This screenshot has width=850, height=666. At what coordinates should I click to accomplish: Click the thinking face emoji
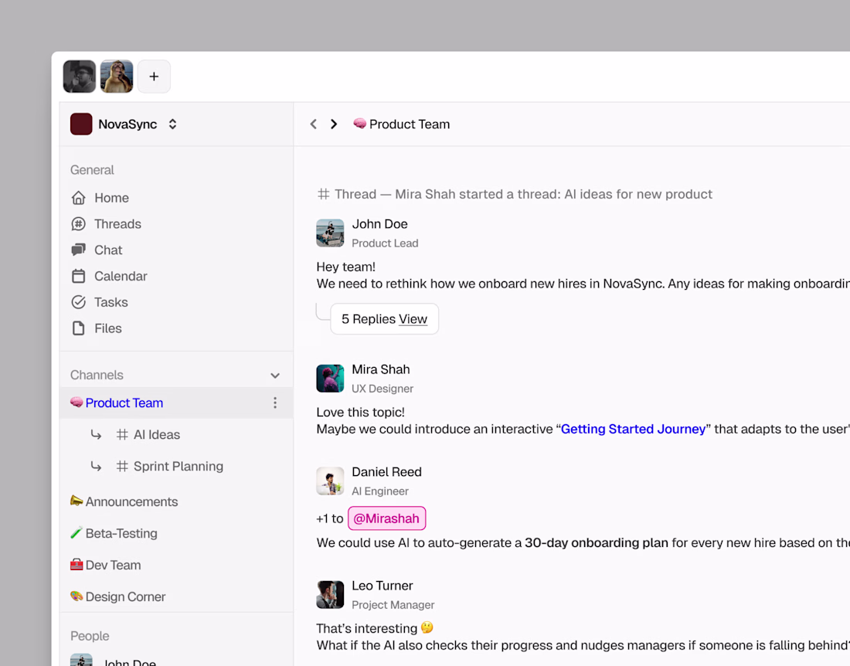pyautogui.click(x=427, y=627)
